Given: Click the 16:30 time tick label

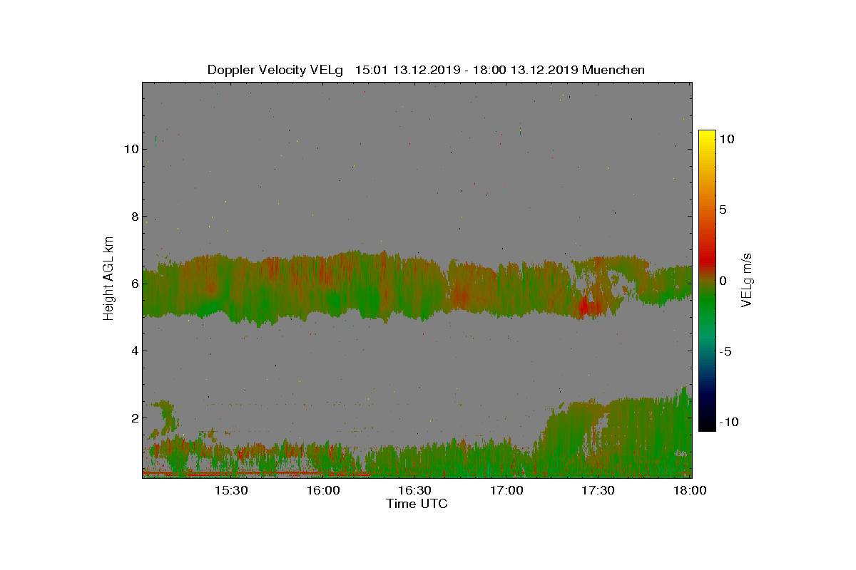Looking at the screenshot, I should (x=415, y=490).
